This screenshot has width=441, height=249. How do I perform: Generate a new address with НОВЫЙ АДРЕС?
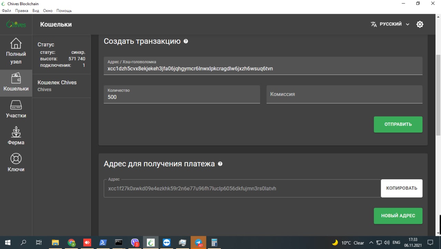[398, 216]
